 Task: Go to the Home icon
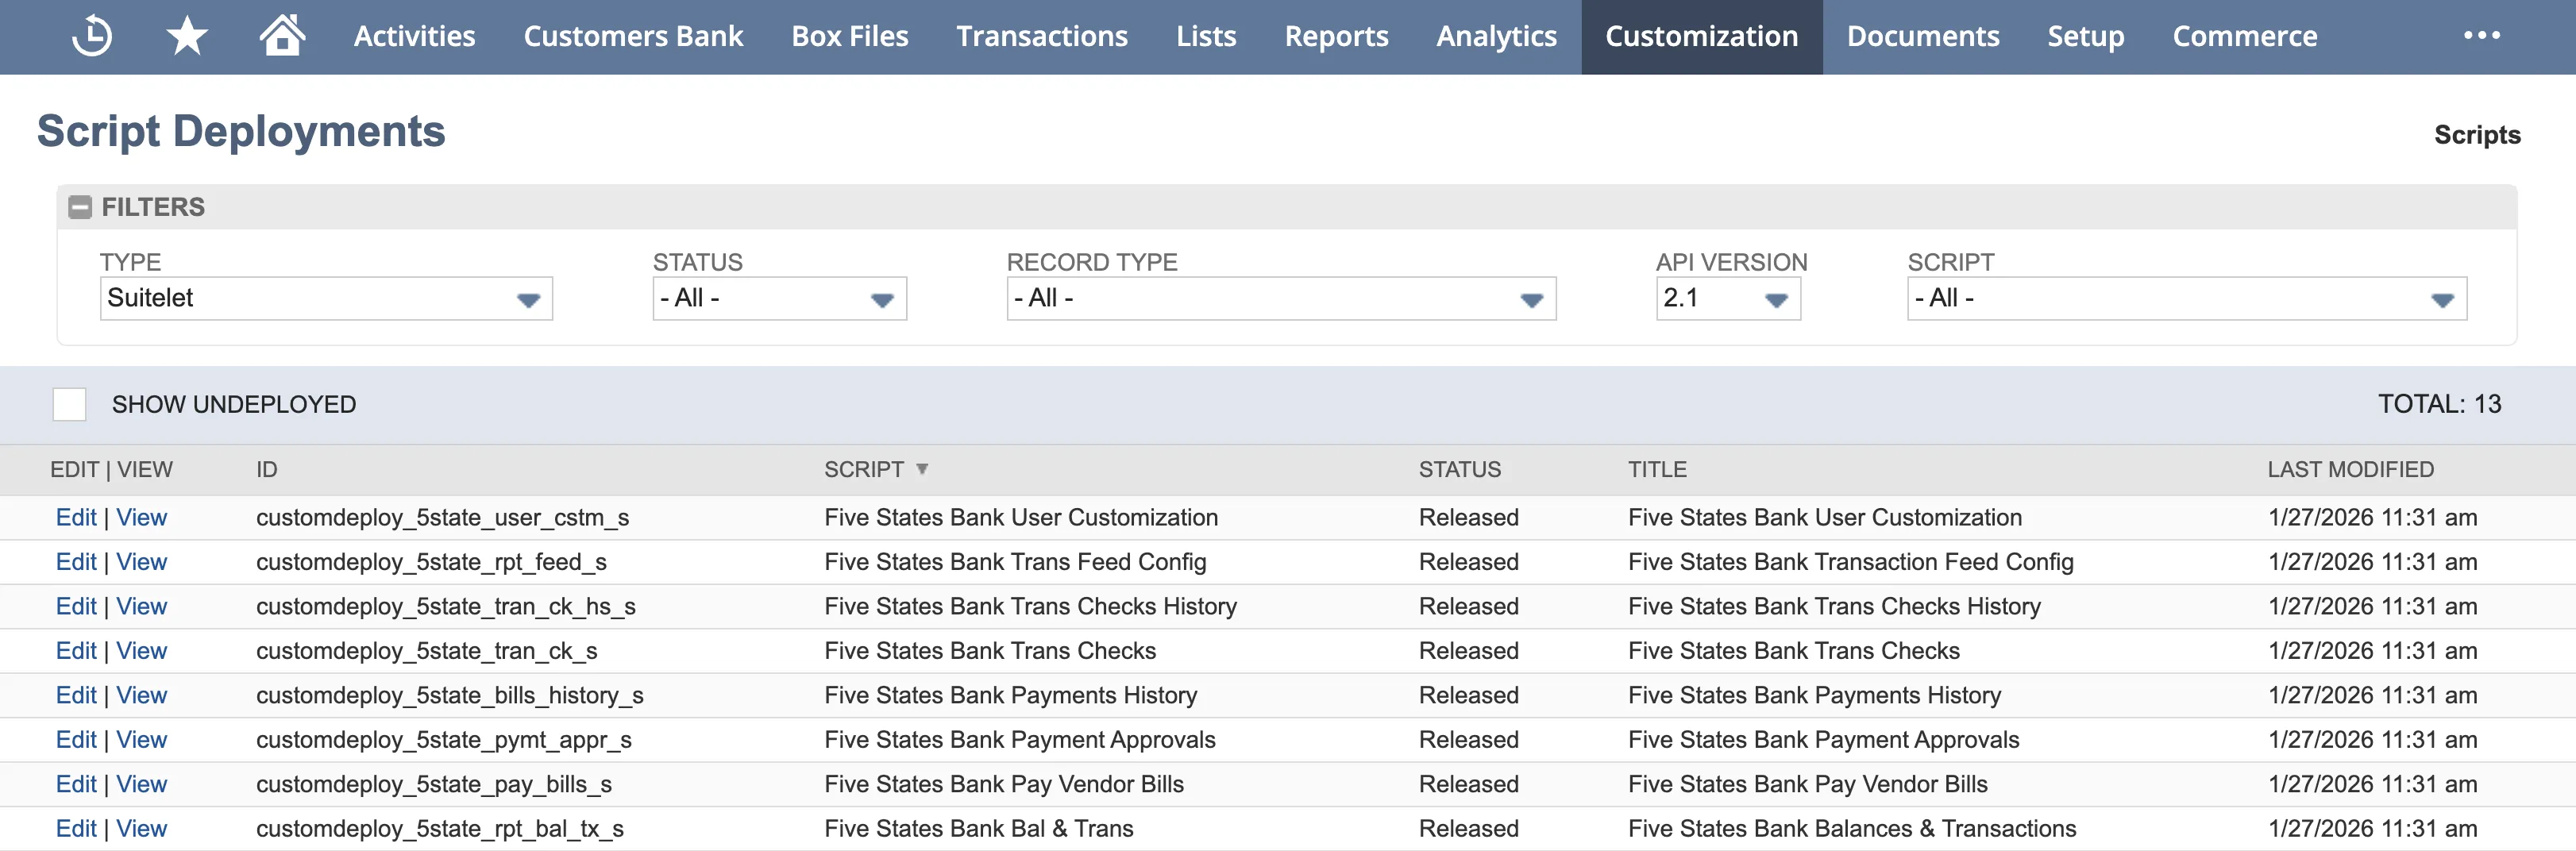tap(282, 35)
